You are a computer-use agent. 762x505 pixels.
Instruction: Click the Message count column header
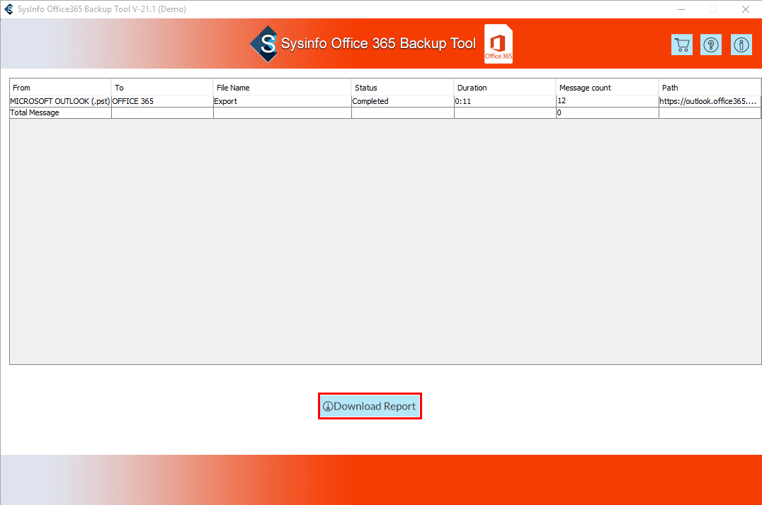[x=607, y=88]
